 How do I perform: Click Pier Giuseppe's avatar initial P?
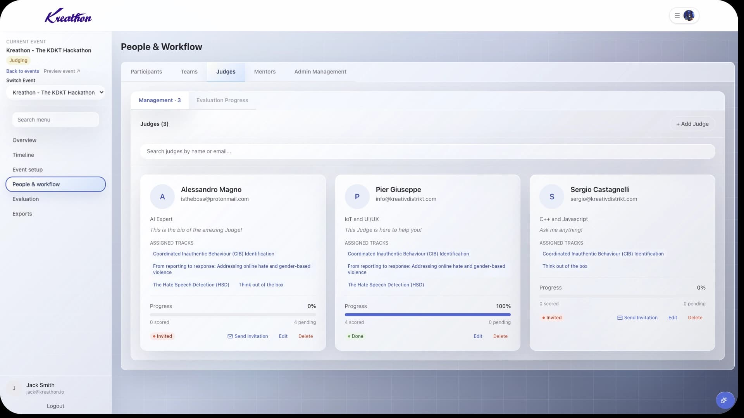357,197
